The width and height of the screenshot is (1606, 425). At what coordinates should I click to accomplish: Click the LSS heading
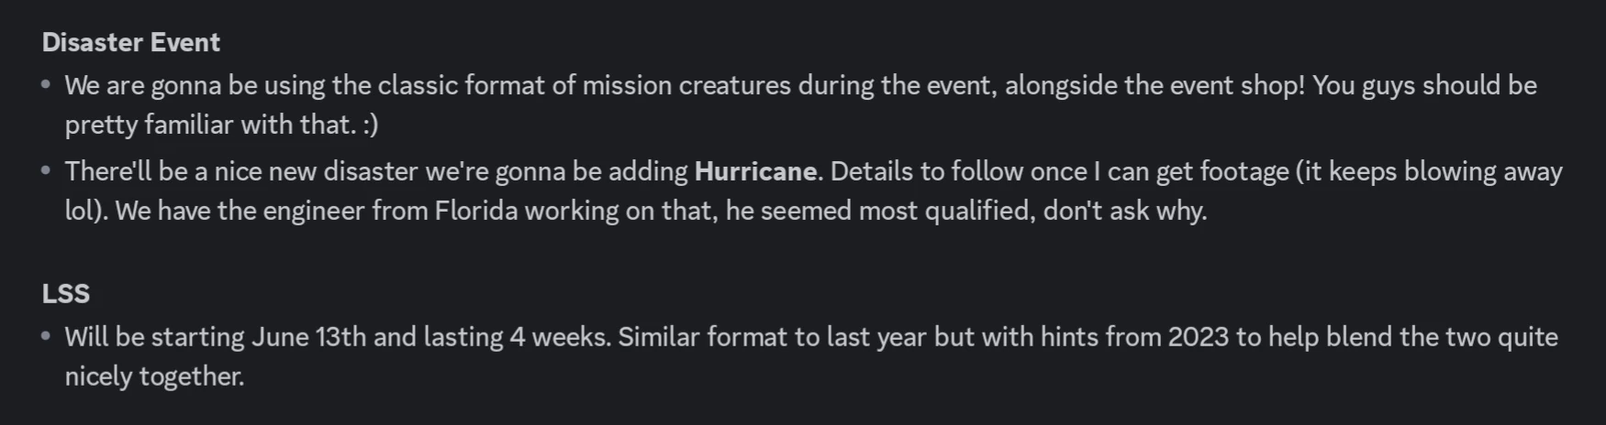click(66, 293)
